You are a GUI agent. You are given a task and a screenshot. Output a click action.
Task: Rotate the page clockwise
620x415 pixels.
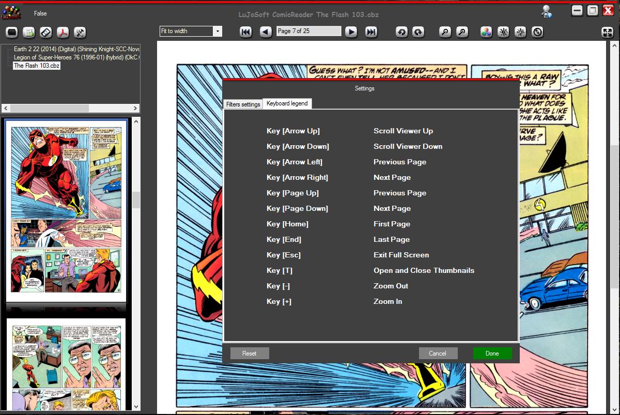[x=419, y=32]
